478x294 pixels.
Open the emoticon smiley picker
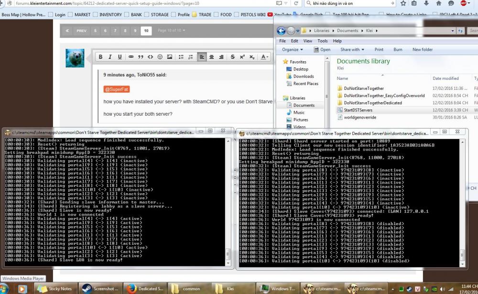(160, 57)
